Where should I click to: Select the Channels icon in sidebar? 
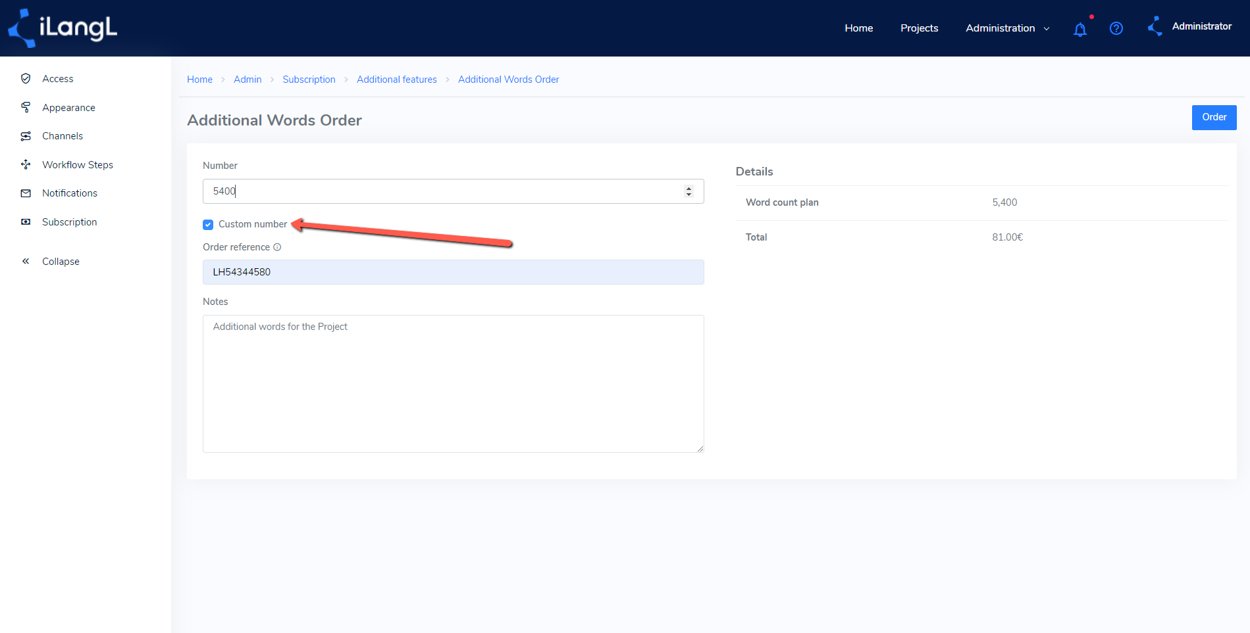click(x=26, y=136)
